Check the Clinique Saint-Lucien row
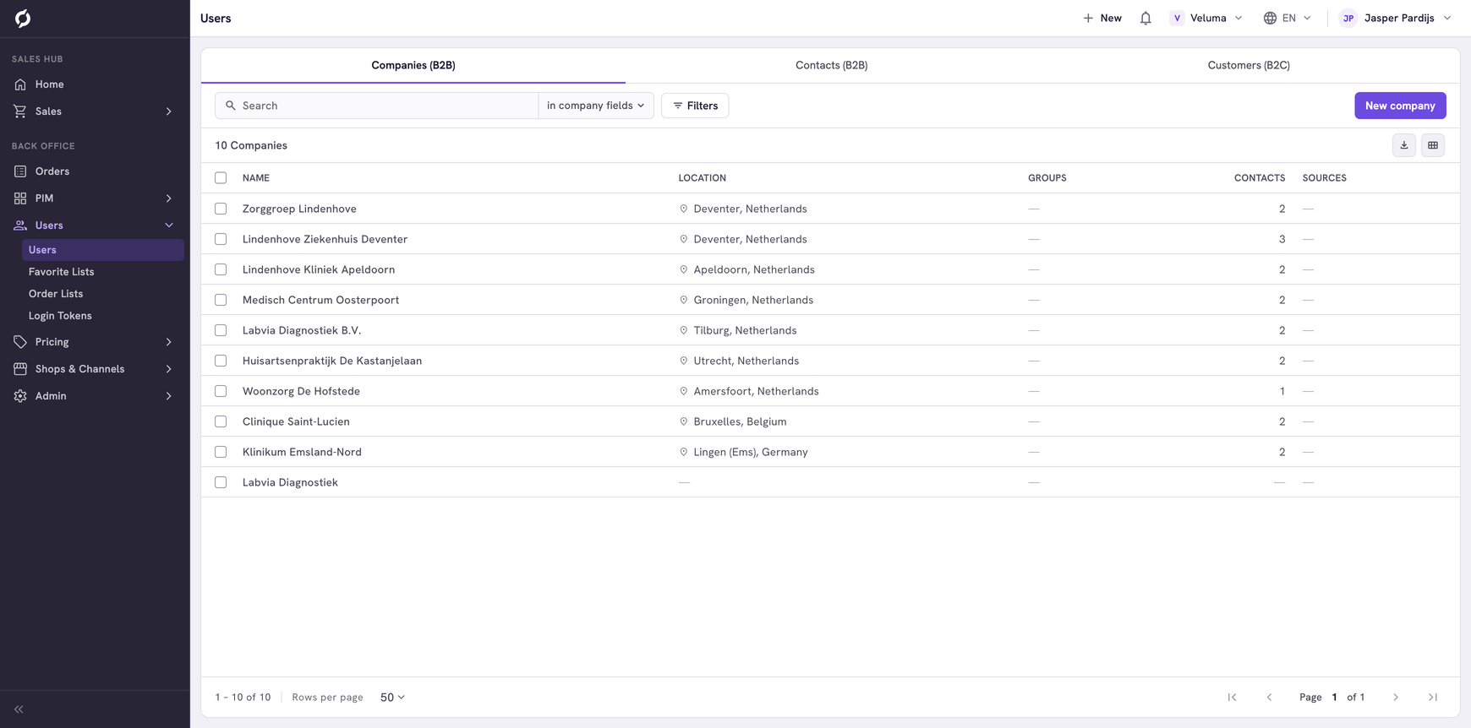This screenshot has height=728, width=1471. click(x=221, y=421)
